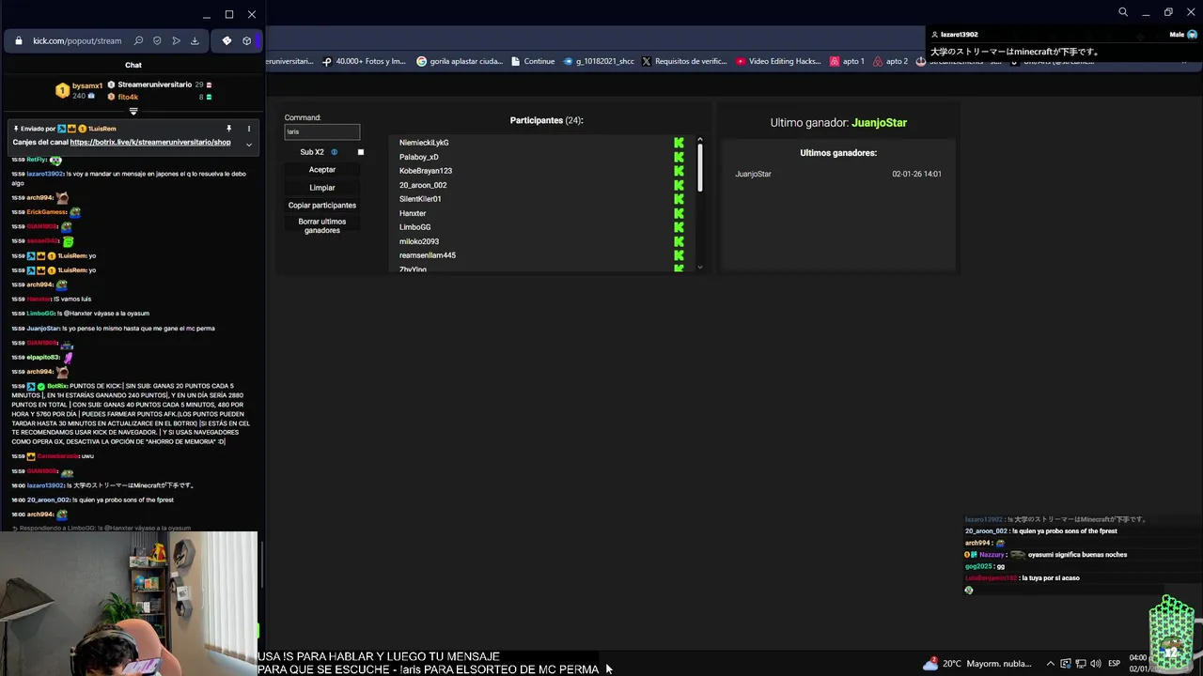Screen dimensions: 1203x676
Task: Click the Sub X2 info icon
Action: coord(334,152)
